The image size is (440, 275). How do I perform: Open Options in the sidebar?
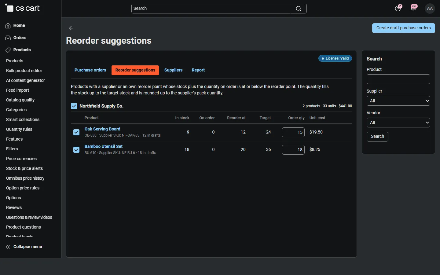pyautogui.click(x=13, y=198)
